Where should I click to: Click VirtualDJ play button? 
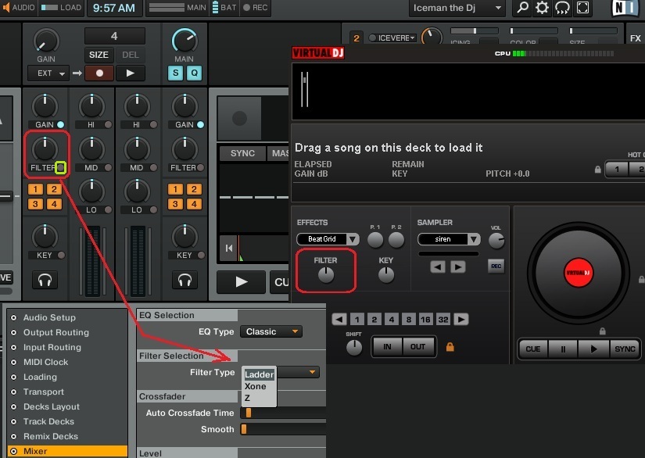(593, 349)
